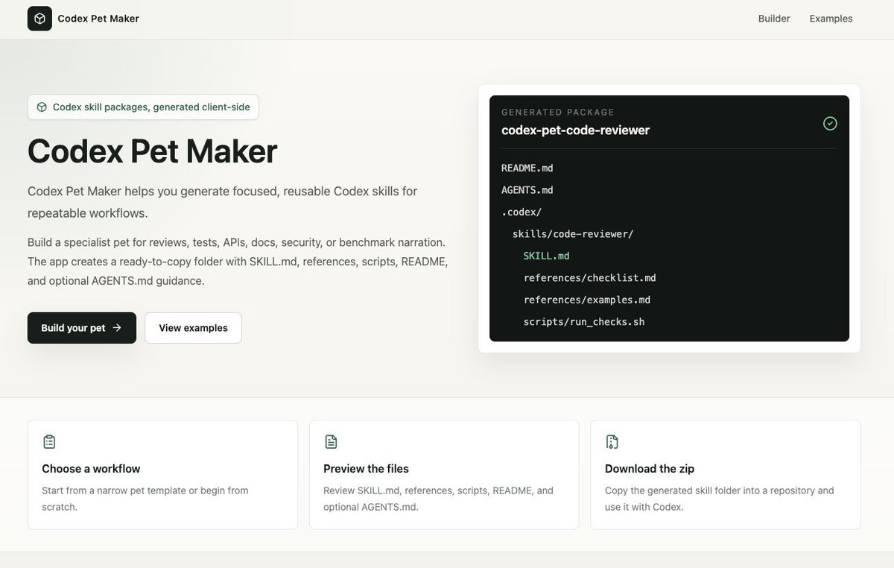Select the skills/code-reviewer/ folder row
Viewport: 894px width, 568px height.
[573, 234]
